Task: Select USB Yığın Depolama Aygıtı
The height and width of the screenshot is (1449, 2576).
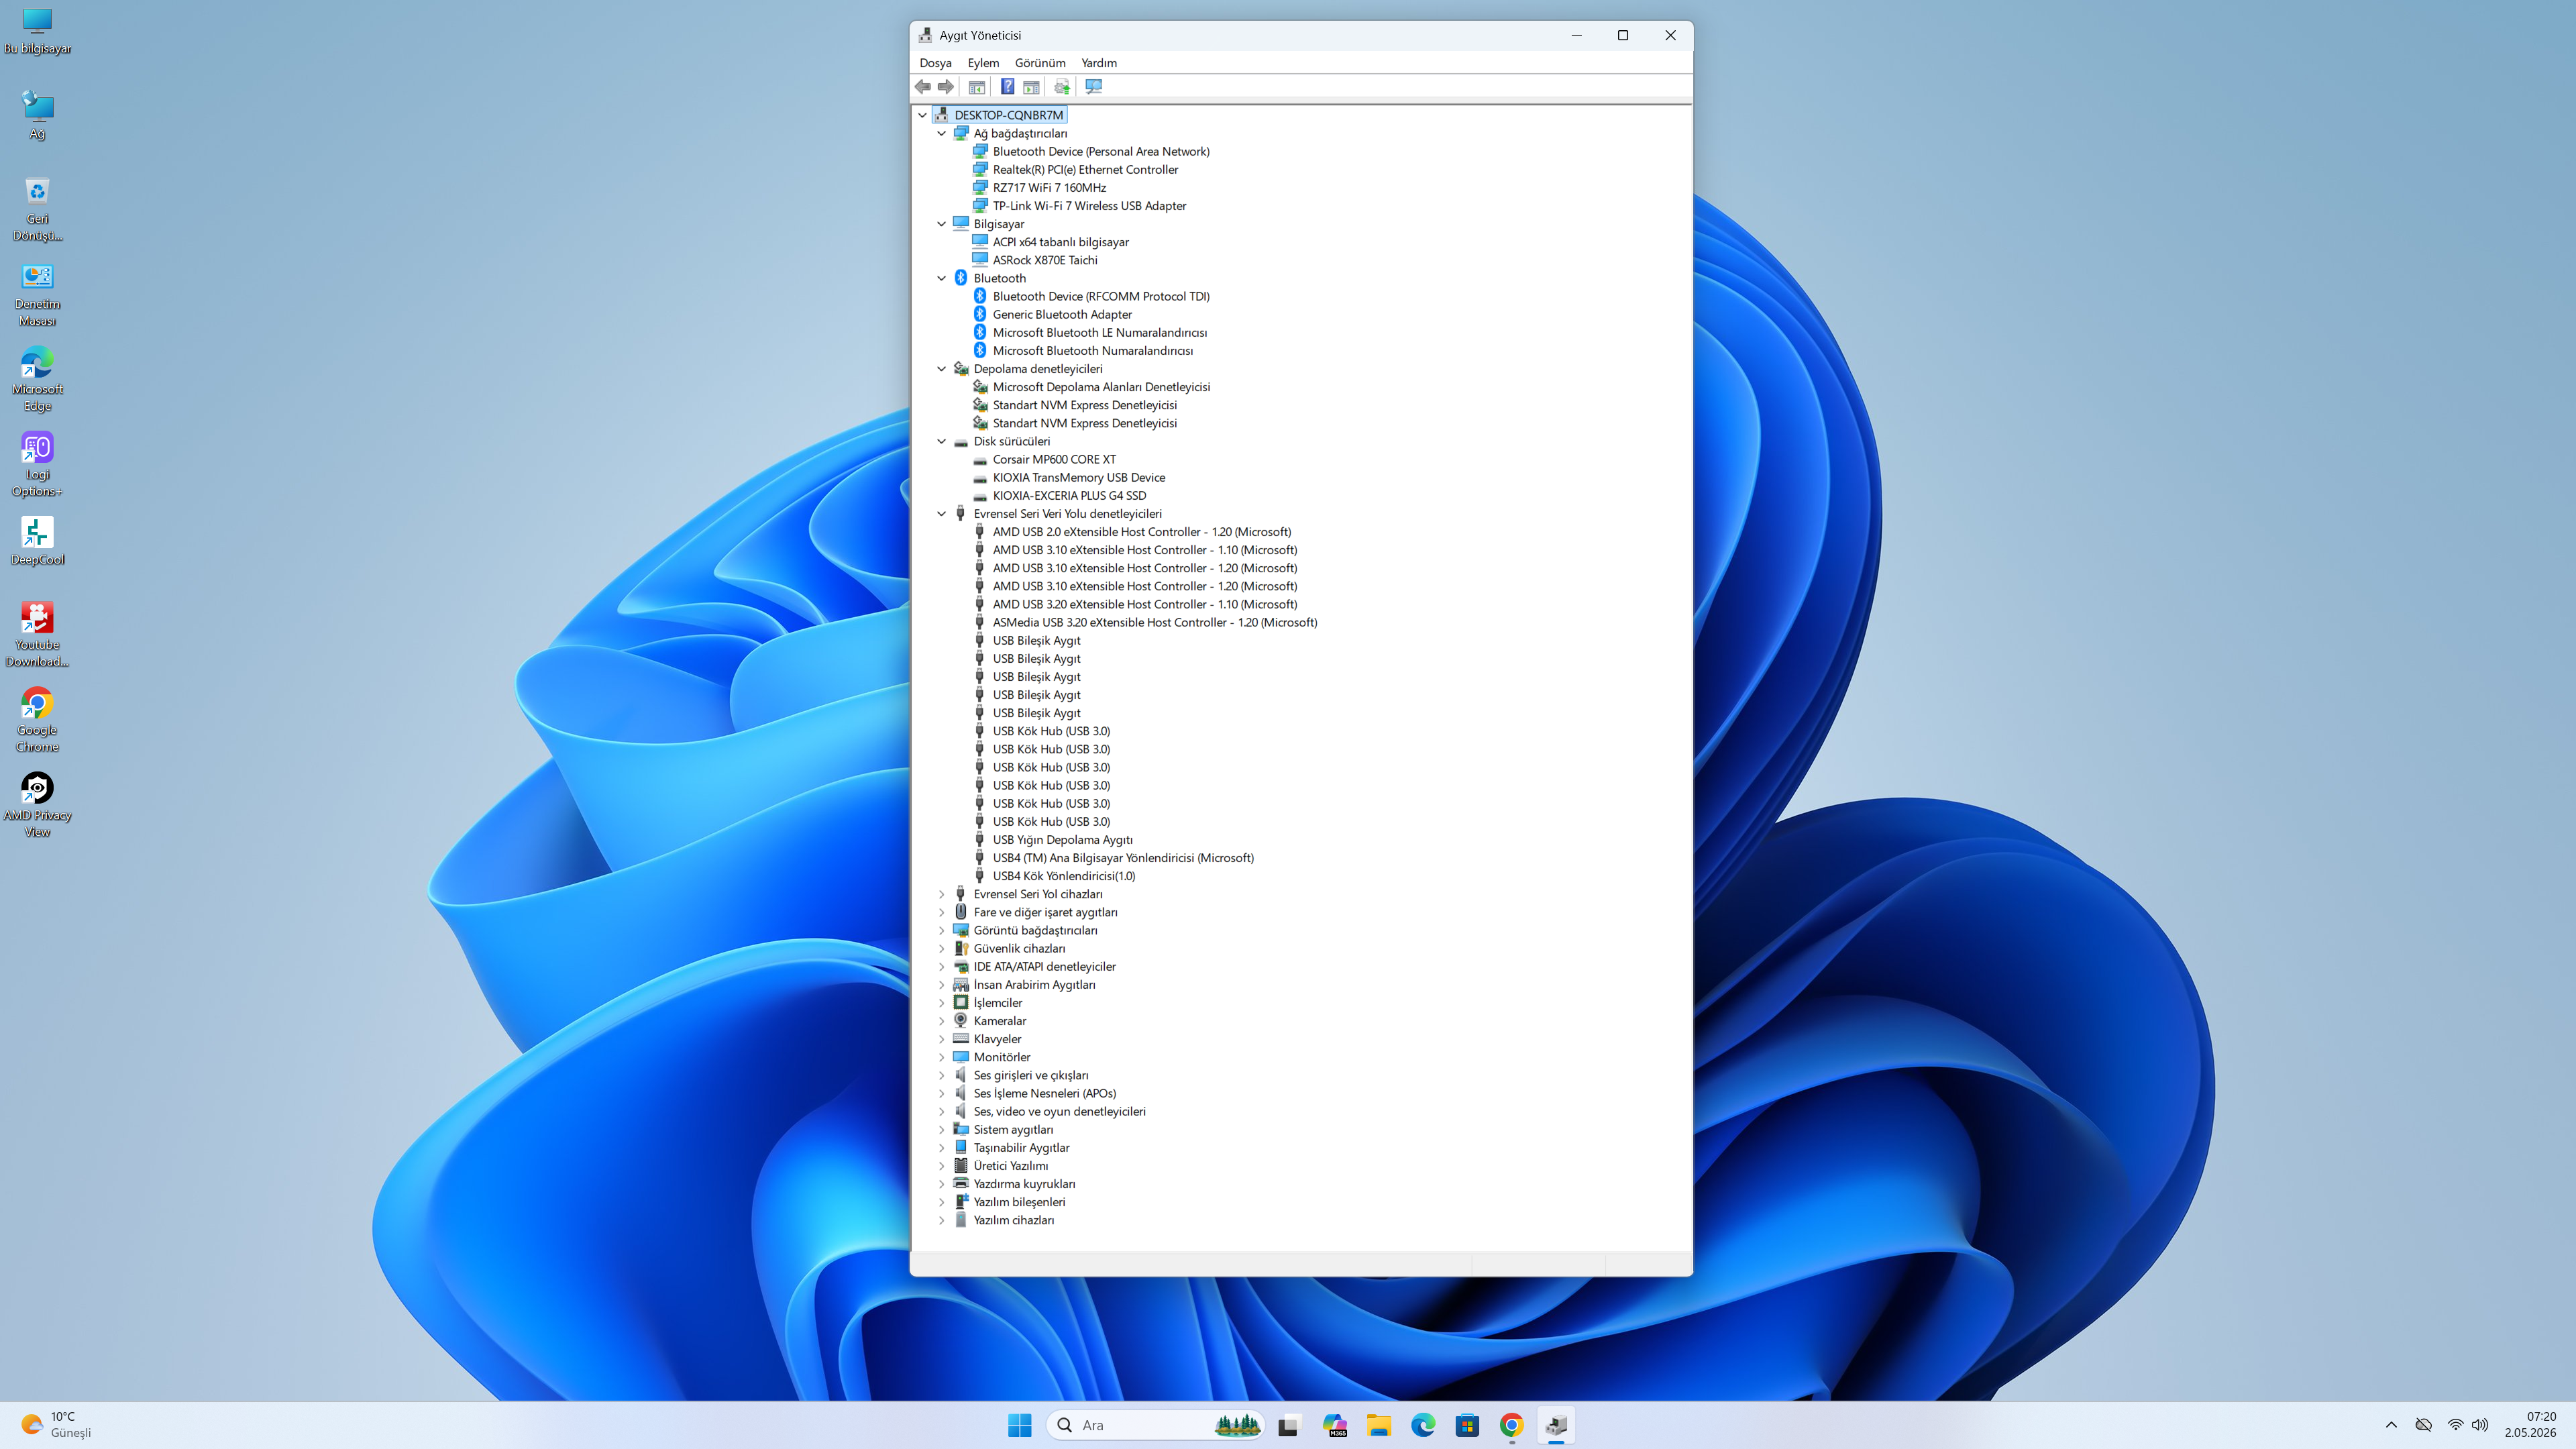Action: point(1062,840)
